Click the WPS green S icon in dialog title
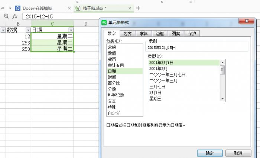The height and width of the screenshot is (158, 260). 104,23
